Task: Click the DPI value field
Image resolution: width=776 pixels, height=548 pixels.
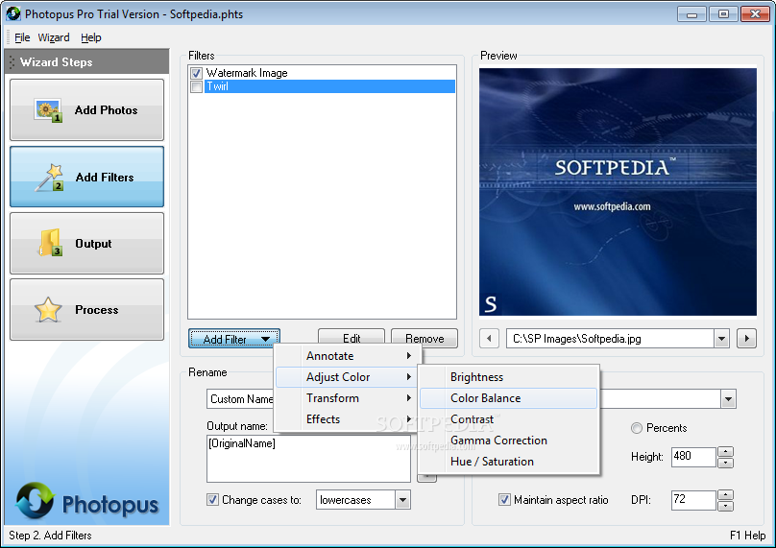Action: point(693,500)
